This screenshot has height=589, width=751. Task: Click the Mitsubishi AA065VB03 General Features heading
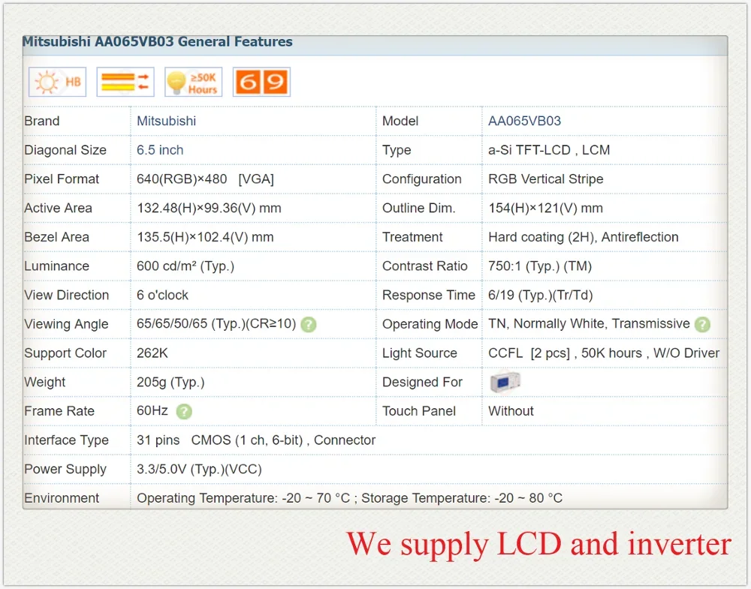(x=158, y=41)
